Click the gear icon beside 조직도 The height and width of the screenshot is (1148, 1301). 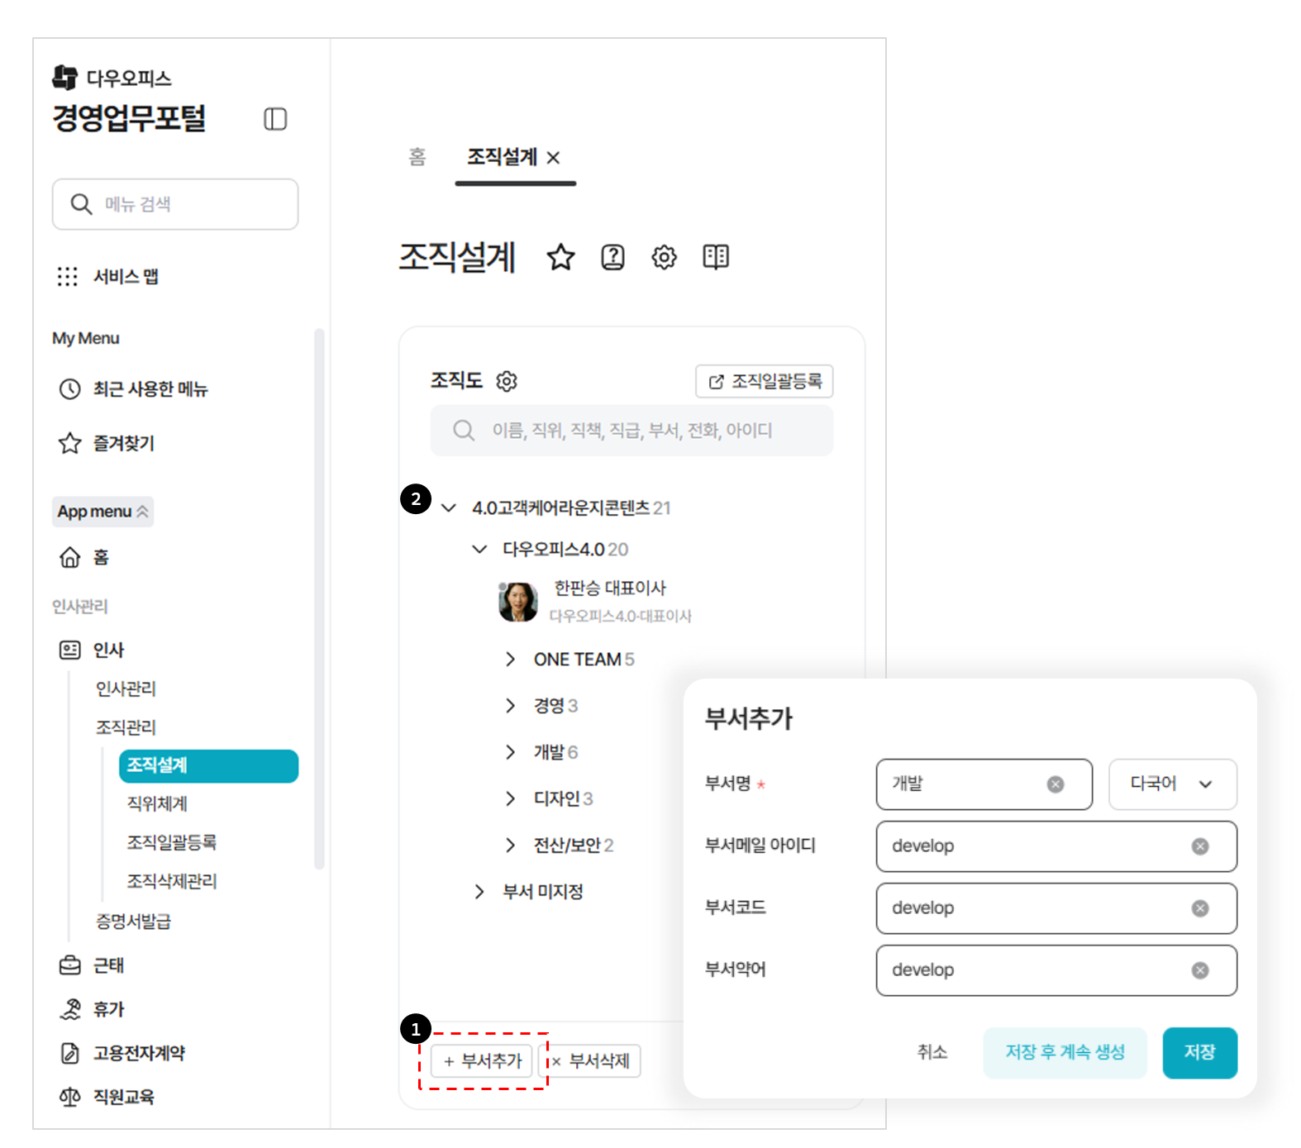pos(507,381)
